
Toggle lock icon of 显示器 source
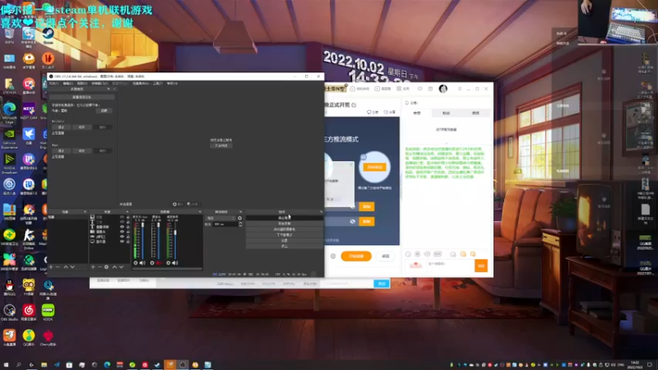[x=128, y=242]
